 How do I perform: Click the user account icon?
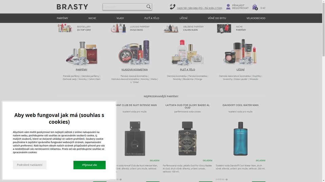pos(228,7)
